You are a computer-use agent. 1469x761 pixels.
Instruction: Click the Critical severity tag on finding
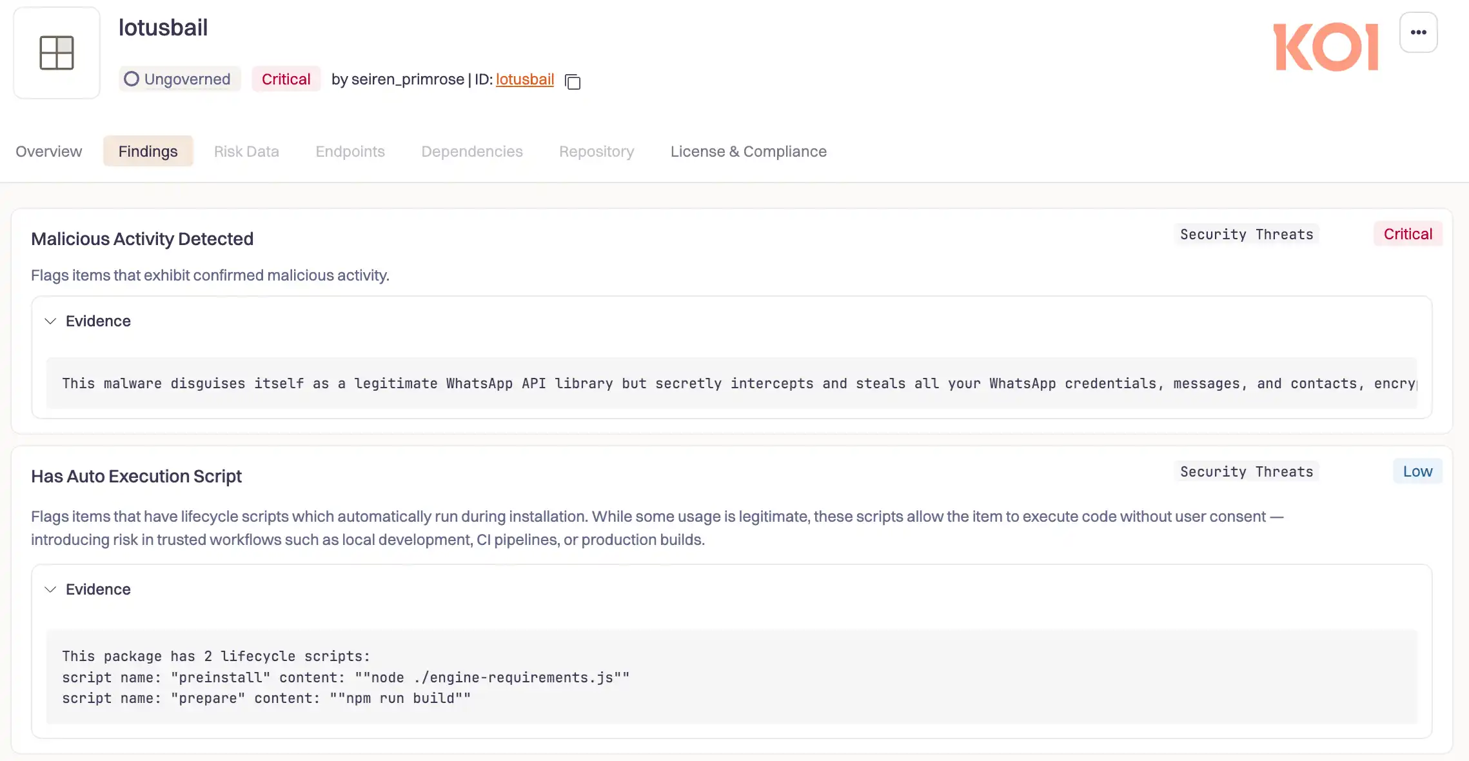1408,234
